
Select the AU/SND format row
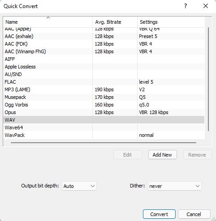click(104, 74)
